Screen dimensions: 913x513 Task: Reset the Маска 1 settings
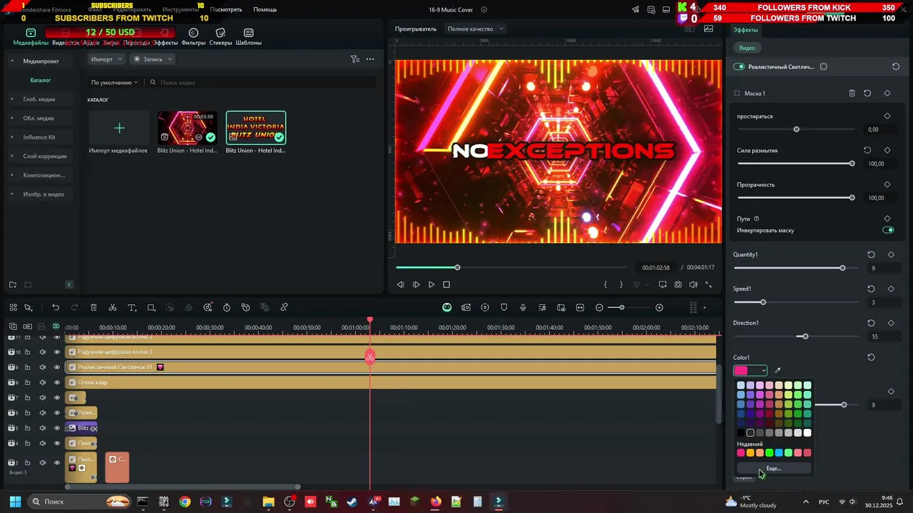(867, 93)
